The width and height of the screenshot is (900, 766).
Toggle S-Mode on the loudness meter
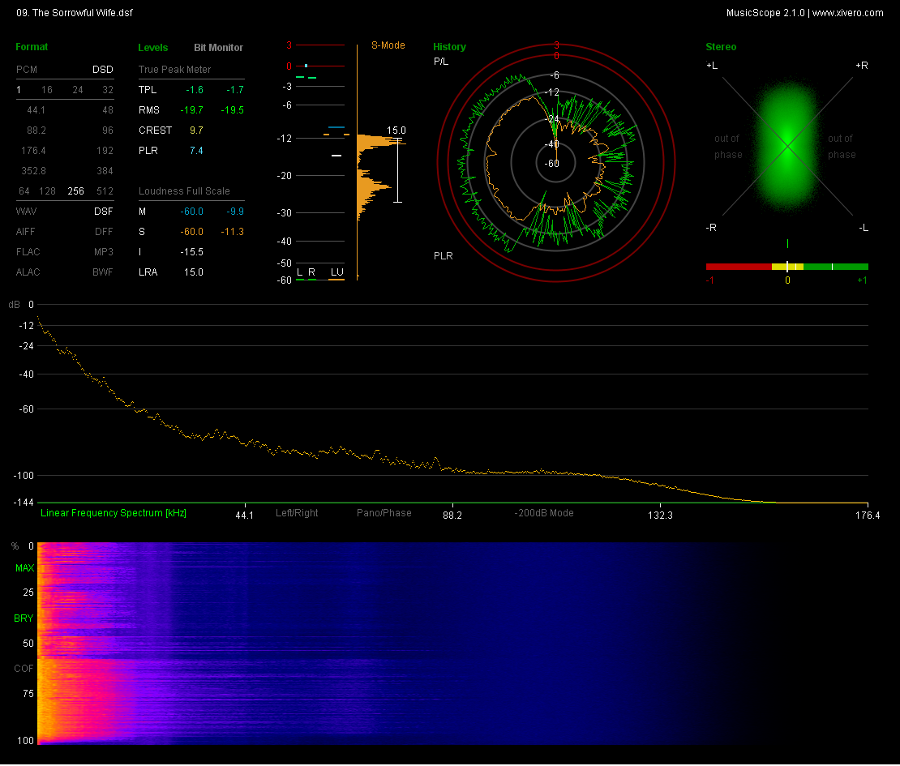[388, 45]
